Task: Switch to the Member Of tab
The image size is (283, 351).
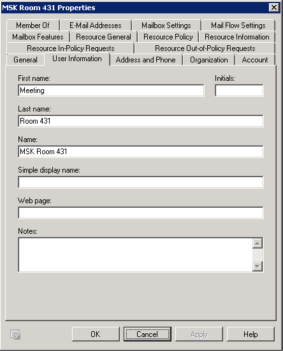Action: tap(33, 25)
